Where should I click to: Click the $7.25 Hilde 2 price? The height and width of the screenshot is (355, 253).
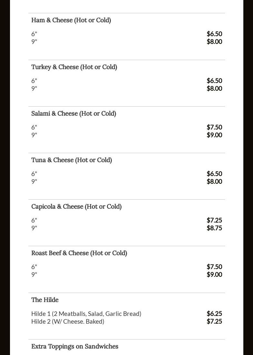[214, 321]
